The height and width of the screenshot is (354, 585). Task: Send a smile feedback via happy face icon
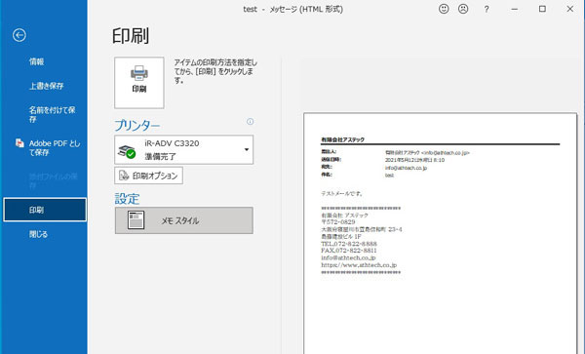pyautogui.click(x=444, y=9)
